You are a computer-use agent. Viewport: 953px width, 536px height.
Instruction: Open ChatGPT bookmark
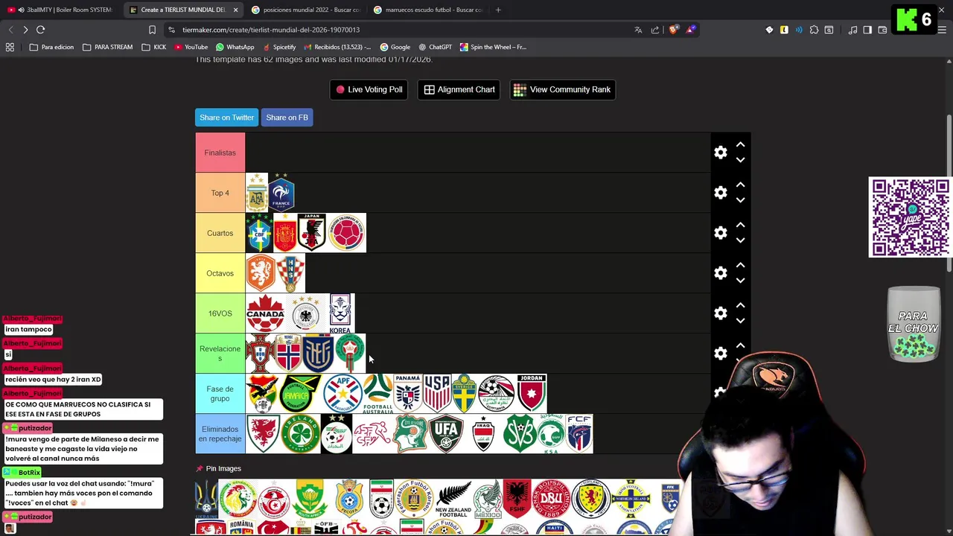pos(435,47)
